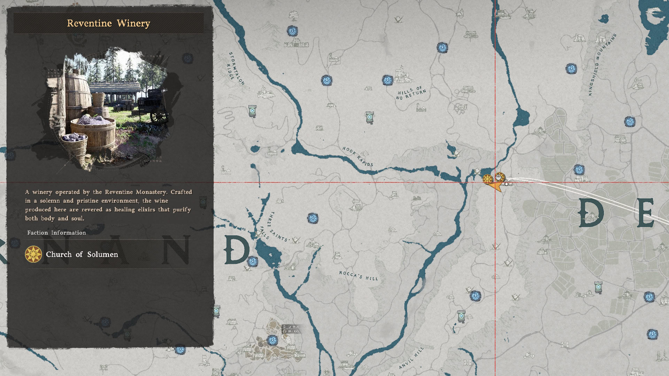
Task: Click the gold Church of Solumen emblem in panel
Action: (33, 254)
